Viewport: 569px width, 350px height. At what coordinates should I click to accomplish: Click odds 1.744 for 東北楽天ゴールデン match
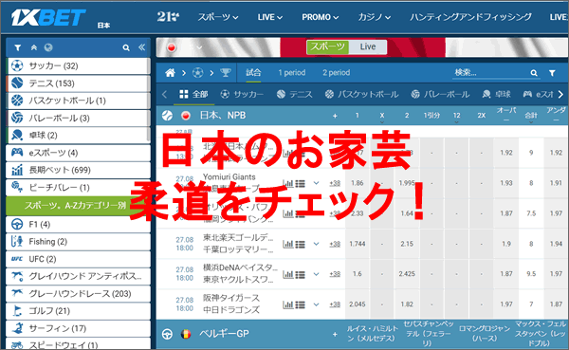tap(358, 244)
